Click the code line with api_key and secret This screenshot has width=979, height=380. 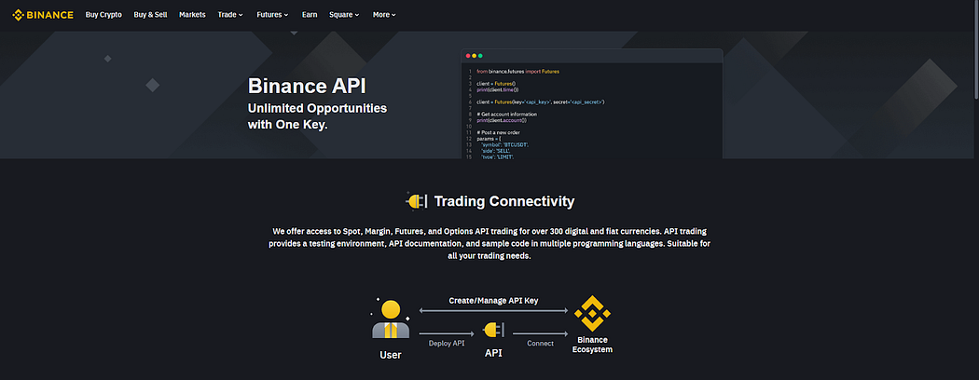(x=540, y=102)
